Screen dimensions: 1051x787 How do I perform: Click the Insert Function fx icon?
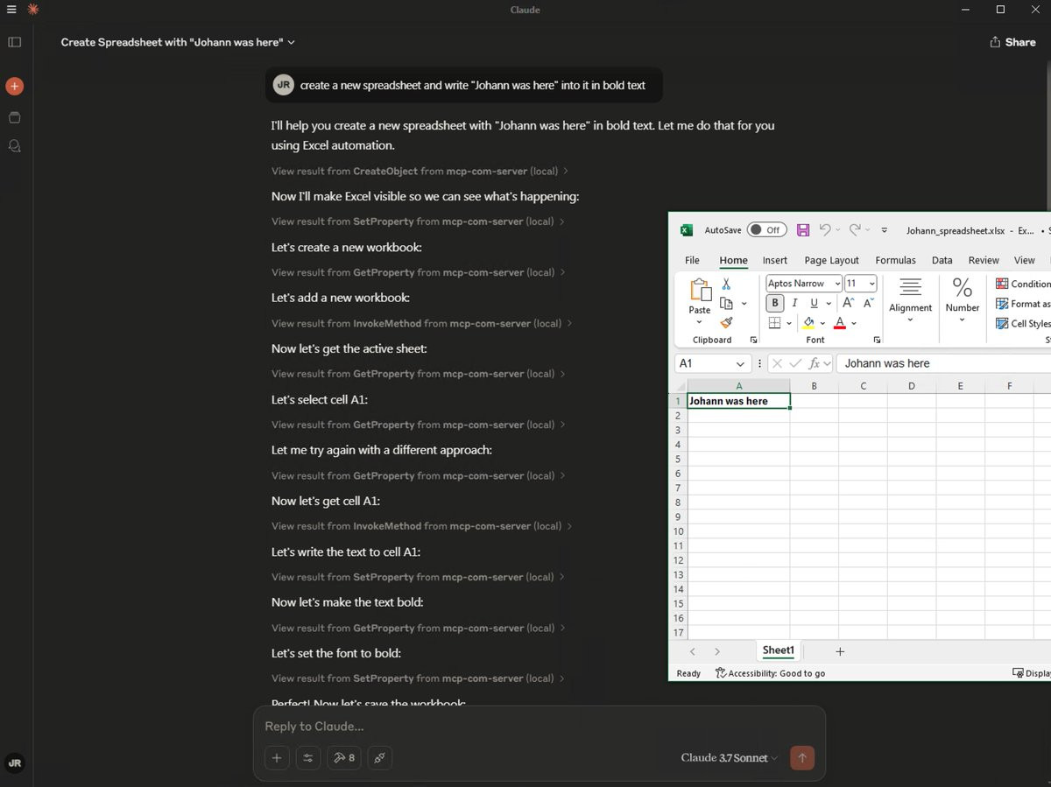[x=815, y=363]
